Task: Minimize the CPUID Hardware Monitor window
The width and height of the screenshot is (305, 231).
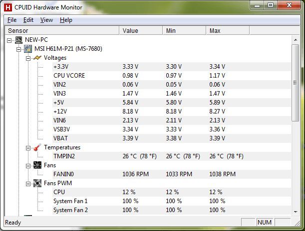Action: (257, 6)
